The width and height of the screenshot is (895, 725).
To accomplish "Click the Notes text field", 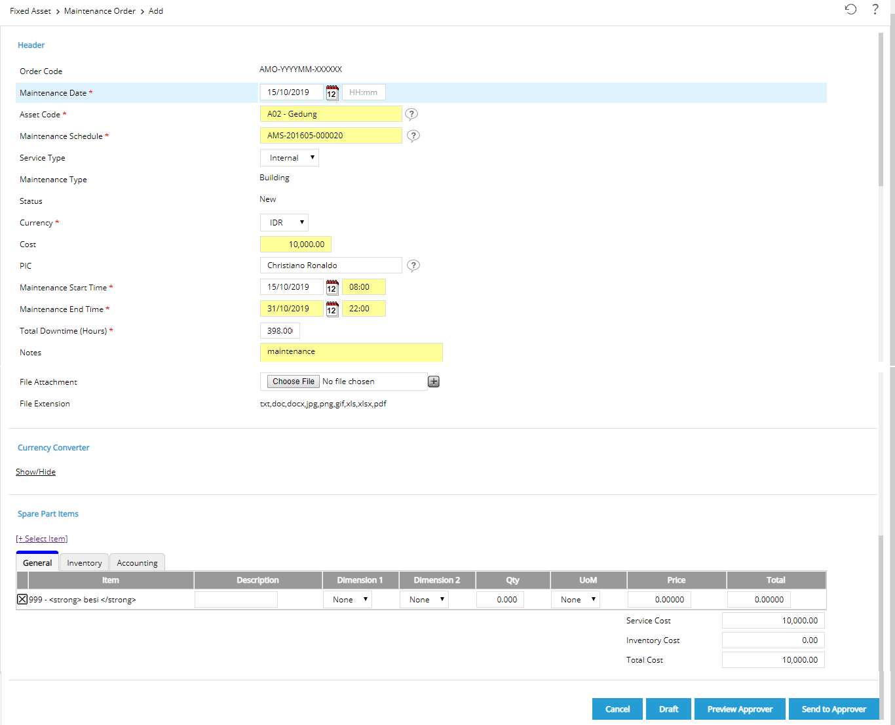I will tap(351, 352).
